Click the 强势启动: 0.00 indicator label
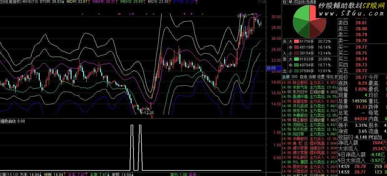387x176 pixels. (x=13, y=121)
